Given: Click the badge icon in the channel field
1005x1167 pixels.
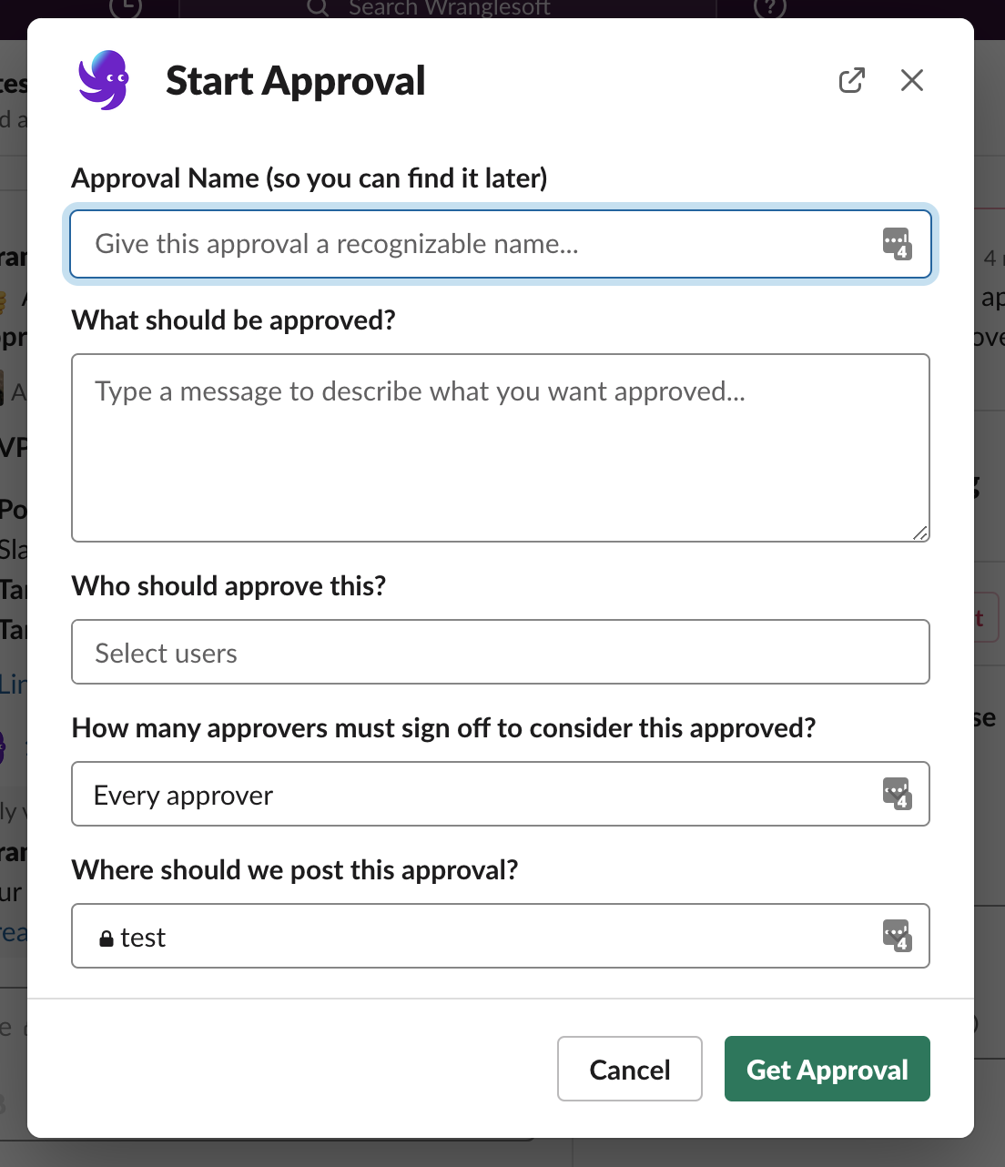Looking at the screenshot, I should pos(898,936).
